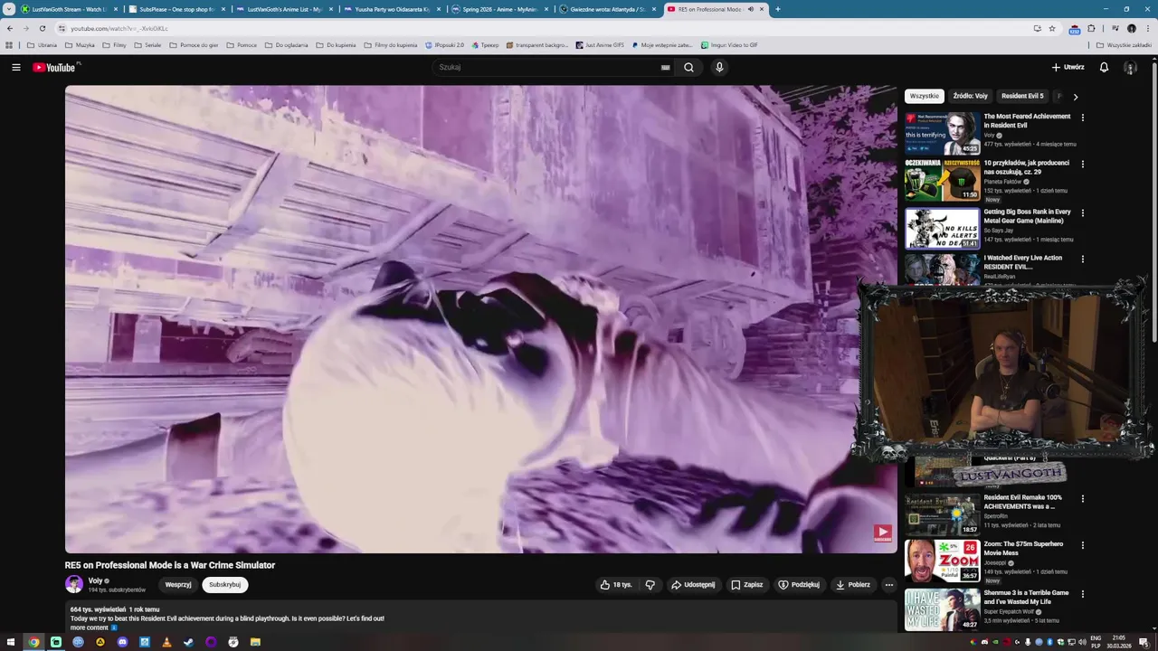
Task: Click the Wesprzyj join button
Action: click(x=178, y=585)
